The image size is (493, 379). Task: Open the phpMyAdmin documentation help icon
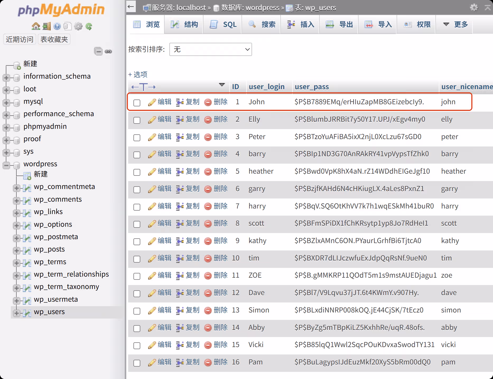pyautogui.click(x=57, y=26)
